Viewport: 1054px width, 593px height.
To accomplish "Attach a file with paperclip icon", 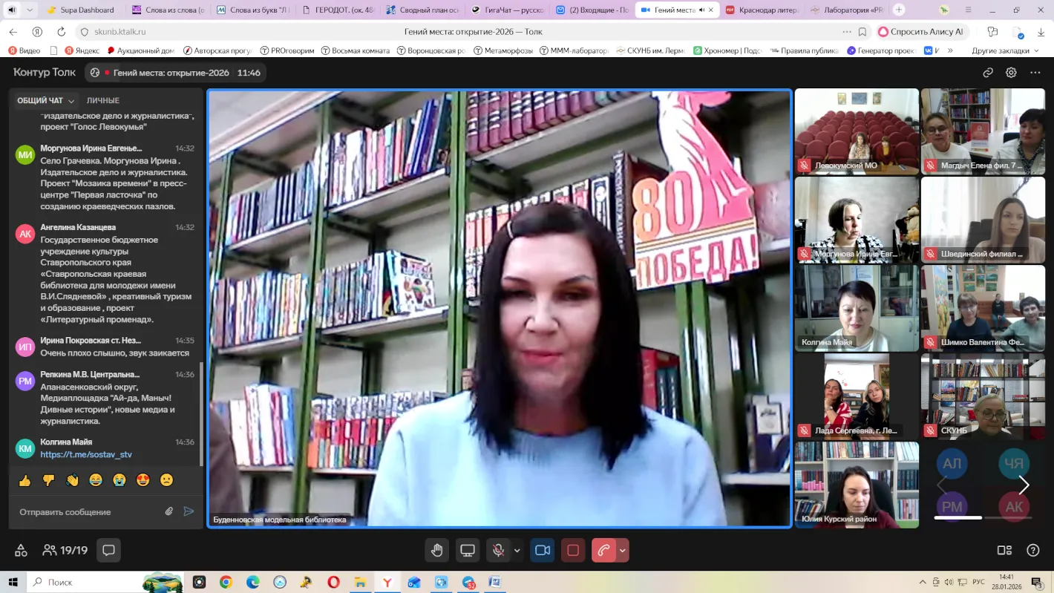I will point(169,511).
